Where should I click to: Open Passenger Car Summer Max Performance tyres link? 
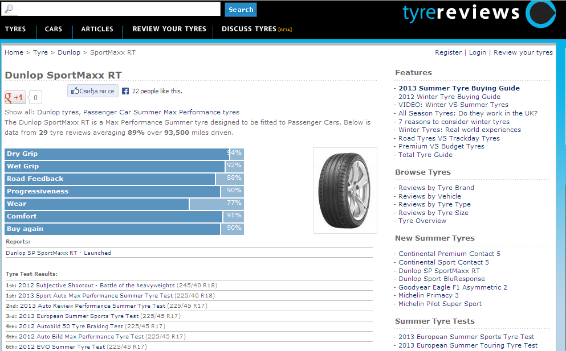click(x=161, y=112)
